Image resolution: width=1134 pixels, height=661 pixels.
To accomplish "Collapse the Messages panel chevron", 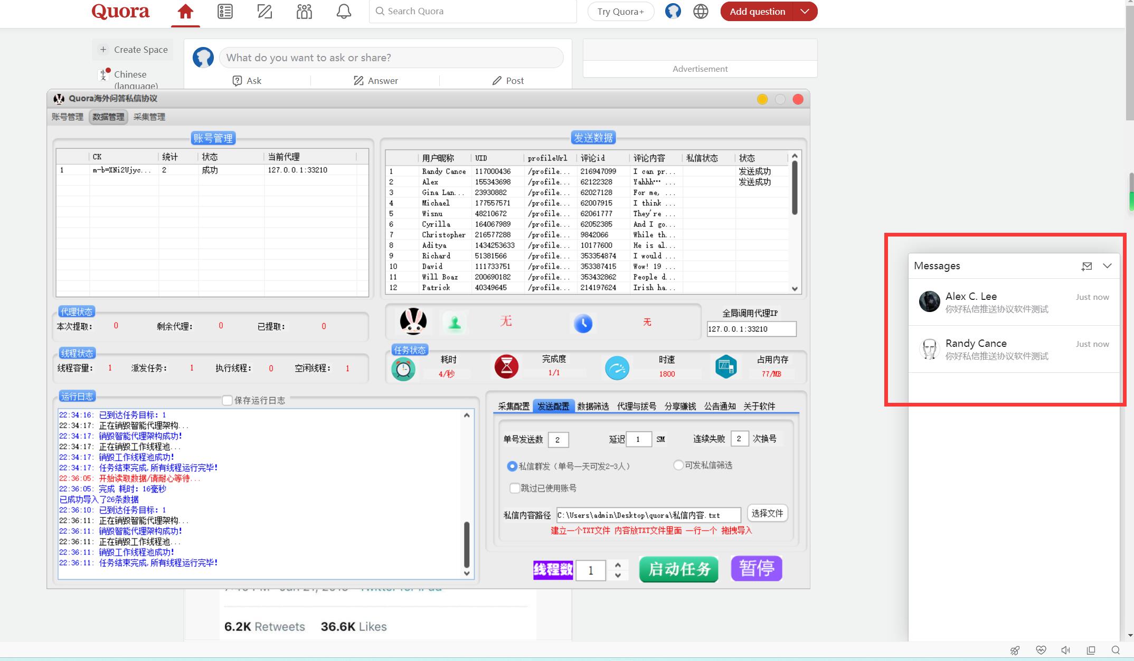I will click(x=1107, y=266).
